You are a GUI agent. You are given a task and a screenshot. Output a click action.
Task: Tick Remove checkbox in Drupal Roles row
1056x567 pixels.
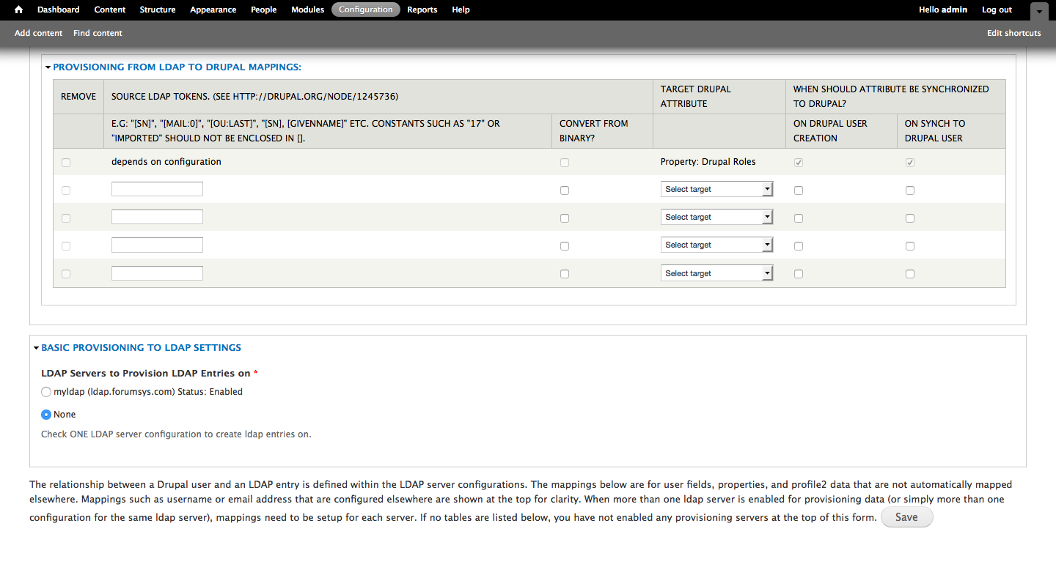coord(66,163)
